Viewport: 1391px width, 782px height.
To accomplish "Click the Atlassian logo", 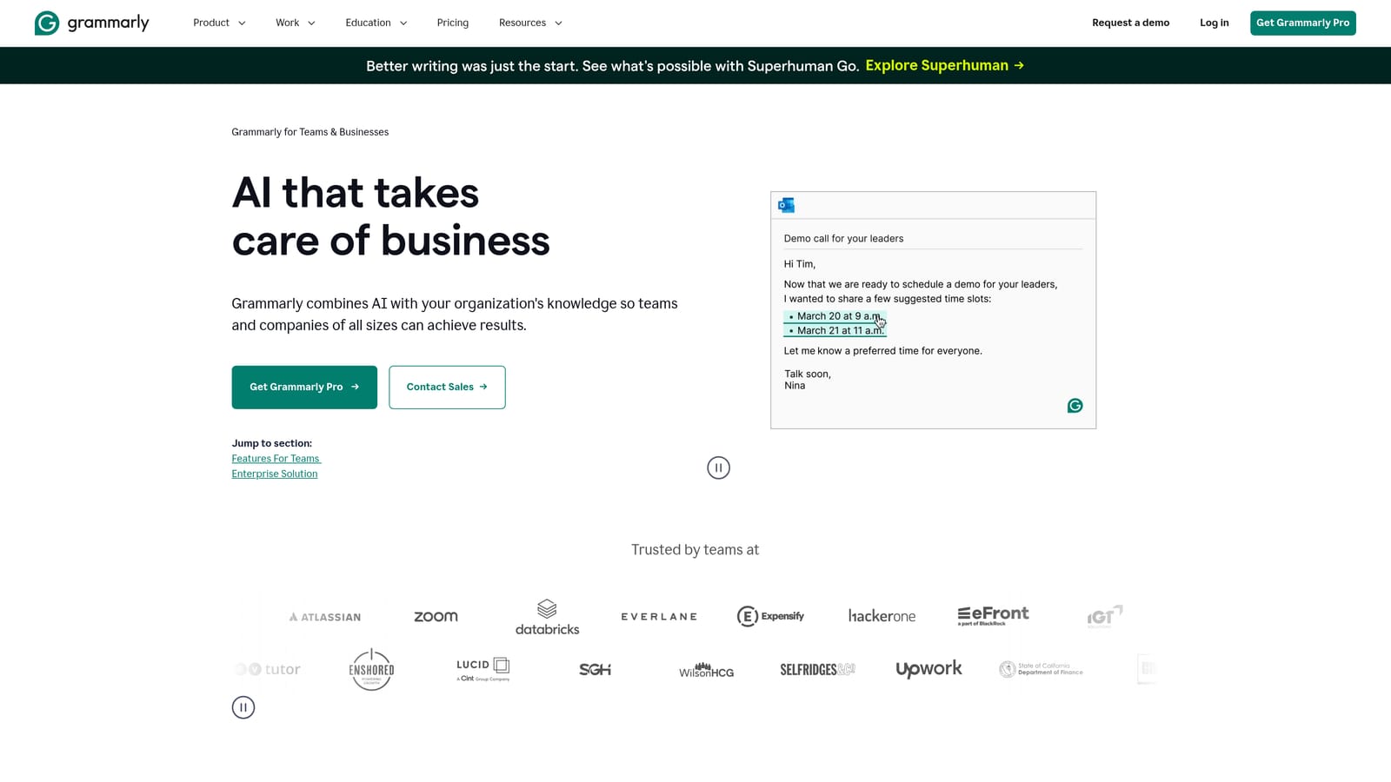I will 324,617.
